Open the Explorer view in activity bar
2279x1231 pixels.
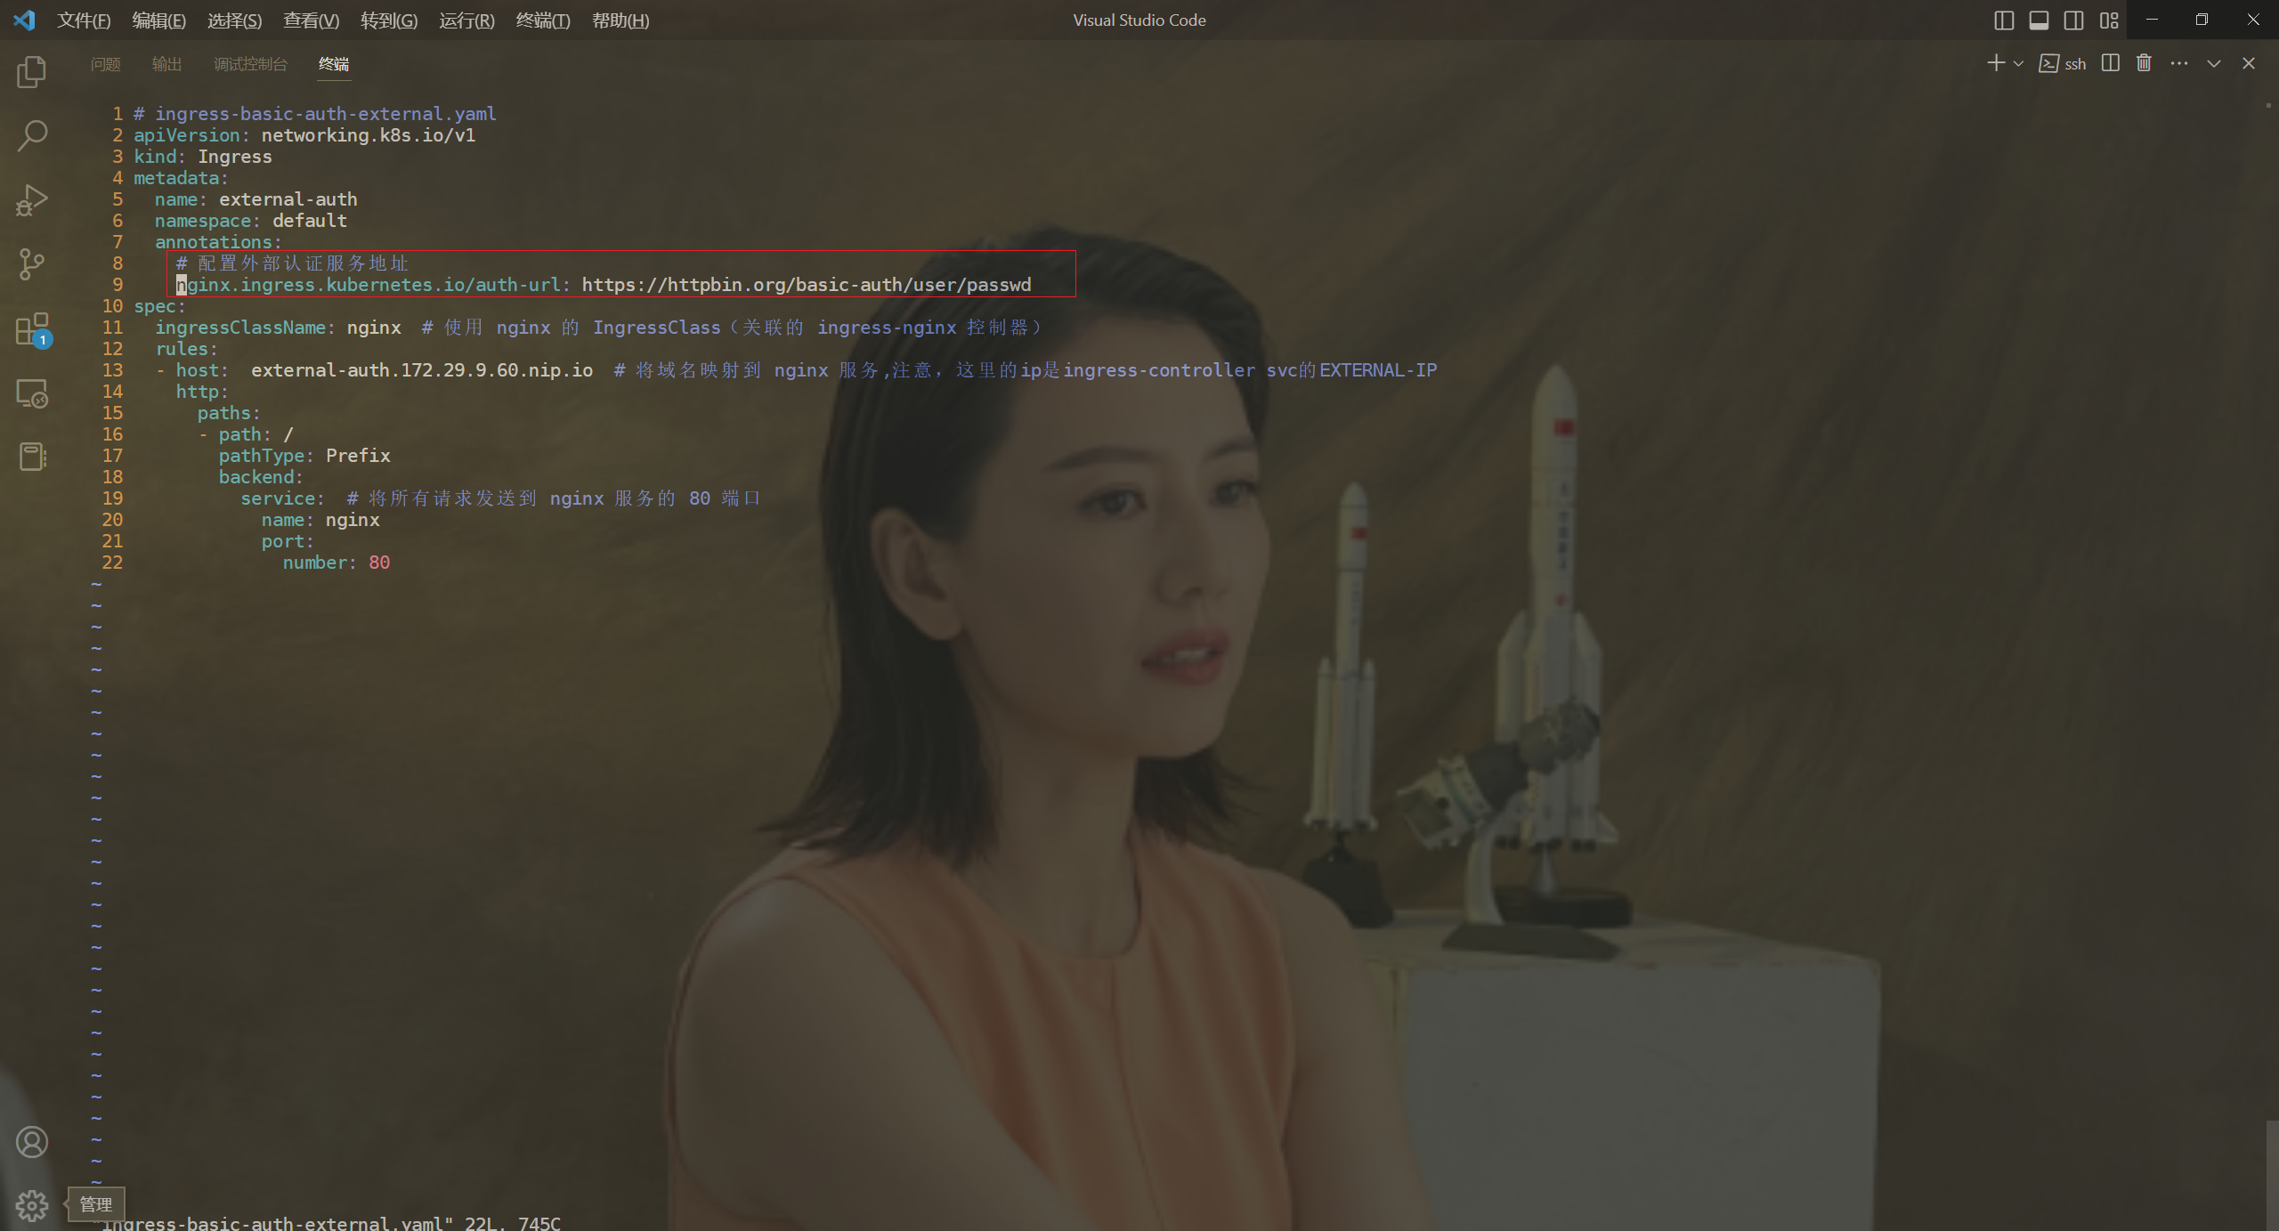pyautogui.click(x=32, y=72)
